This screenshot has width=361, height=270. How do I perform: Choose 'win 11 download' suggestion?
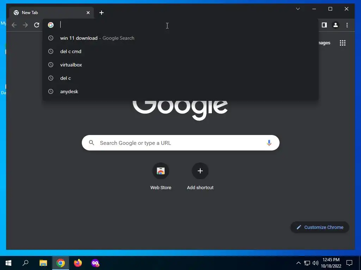(181, 38)
